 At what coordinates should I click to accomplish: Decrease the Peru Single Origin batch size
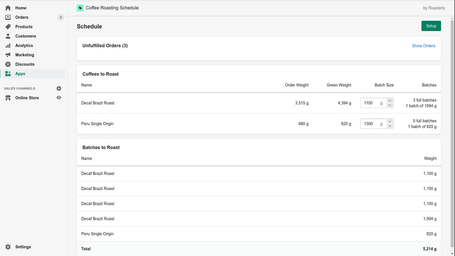(390, 126)
